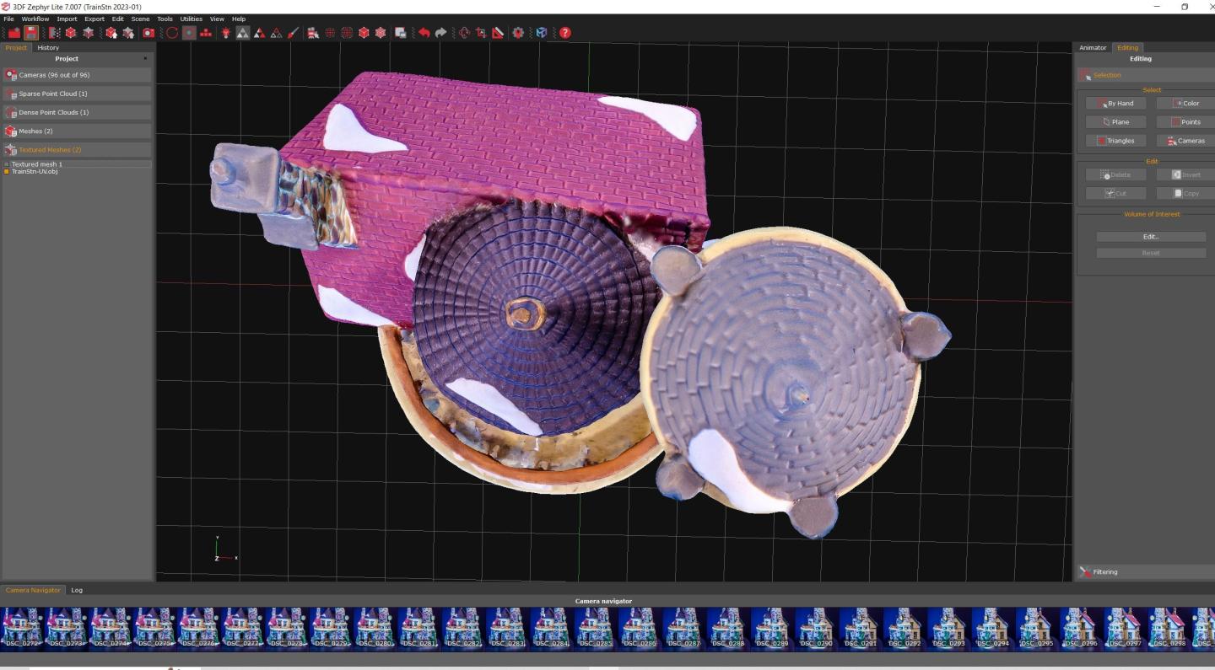1215x670 pixels.
Task: Open the Utilities menu
Action: point(192,19)
